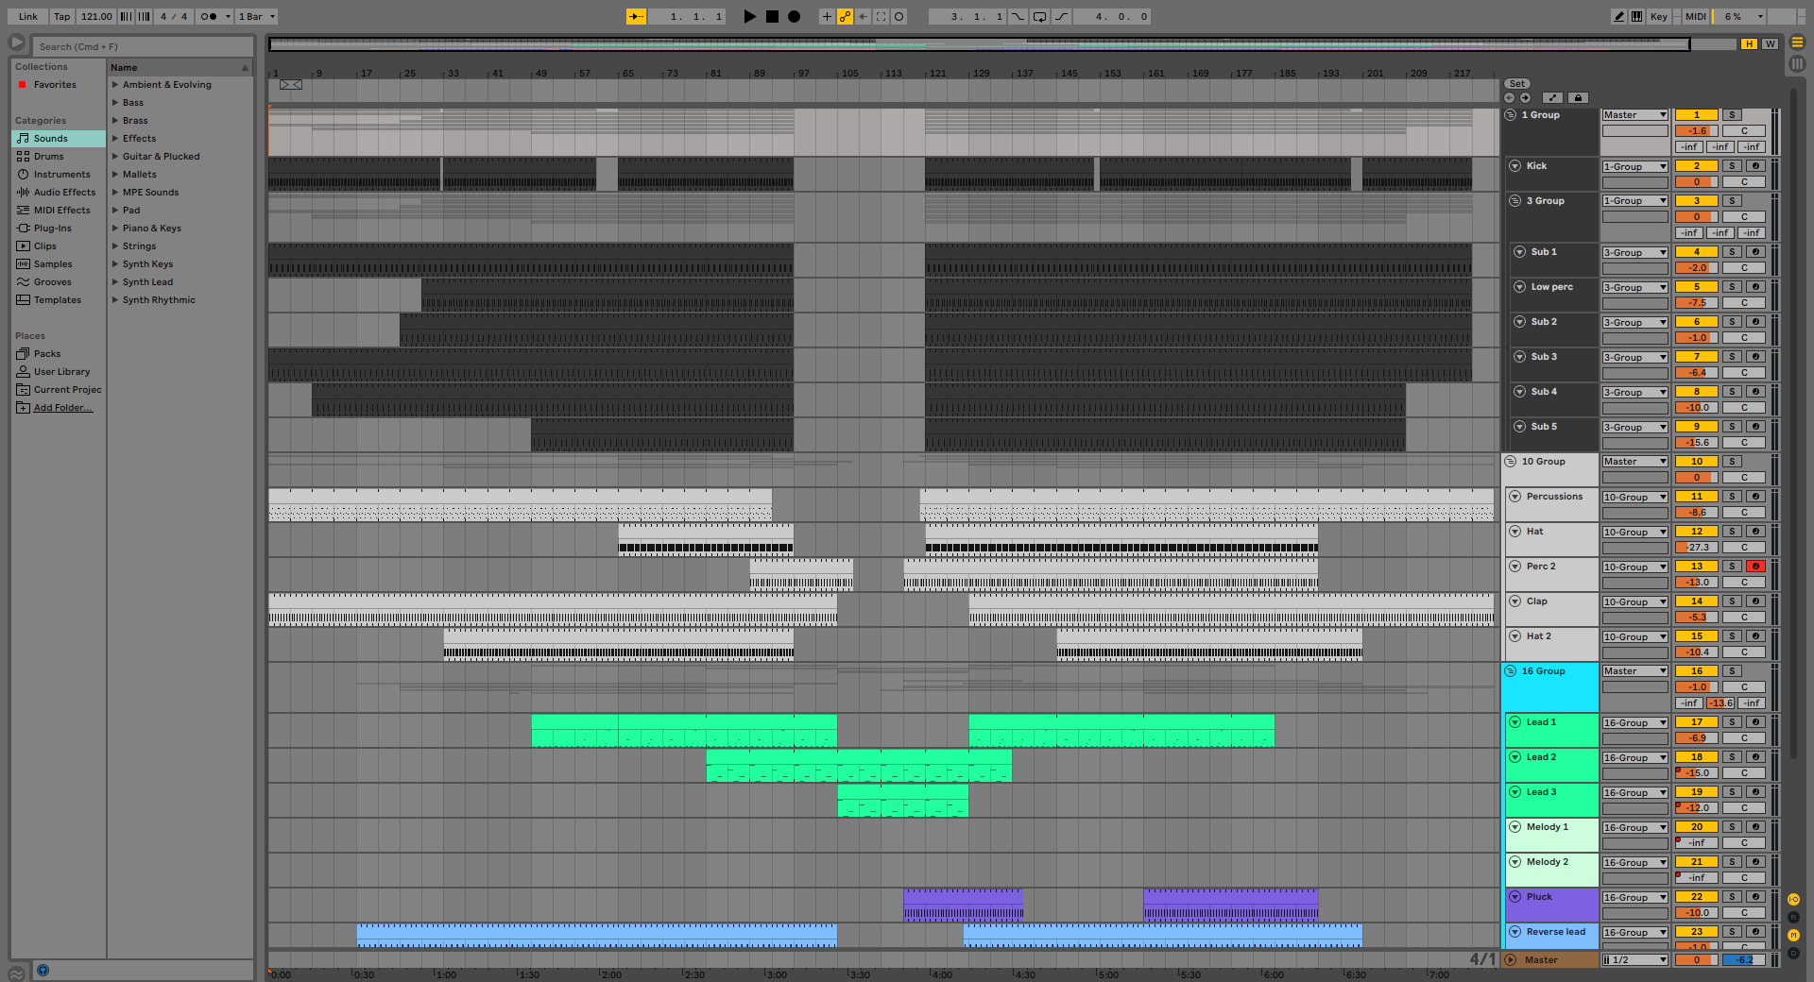Open the 1 Bar quantization menu
Screen dimensions: 1814x982
pos(256,16)
